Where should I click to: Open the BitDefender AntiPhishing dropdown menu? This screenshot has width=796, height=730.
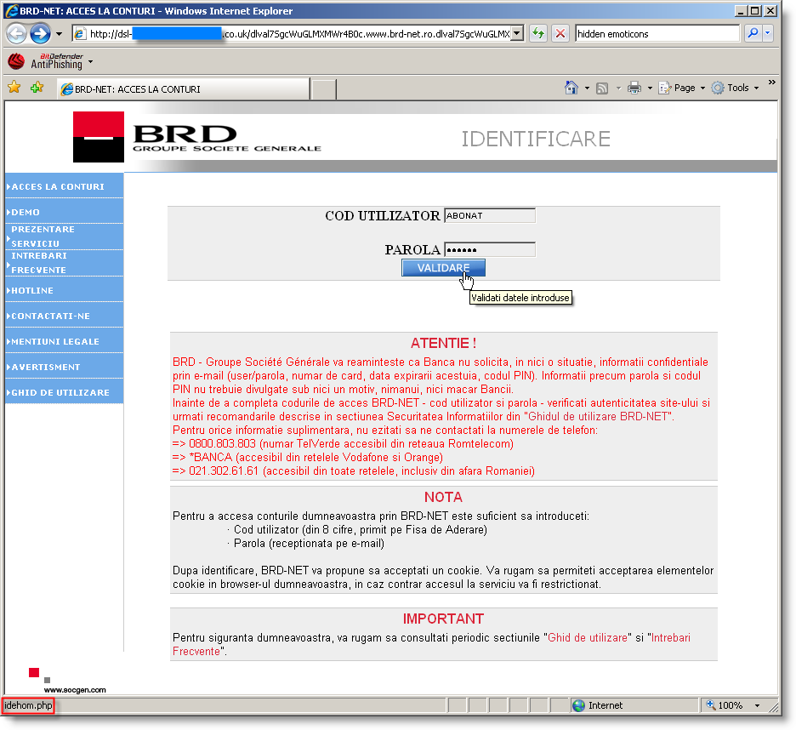click(x=91, y=62)
